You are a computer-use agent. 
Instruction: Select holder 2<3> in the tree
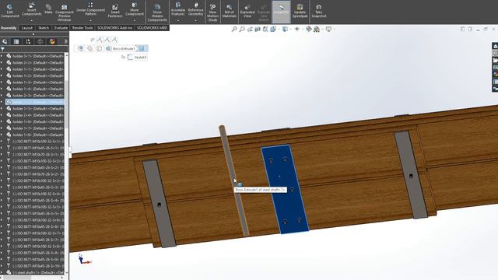35,96
